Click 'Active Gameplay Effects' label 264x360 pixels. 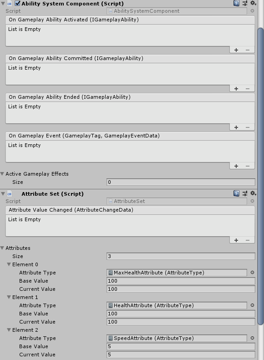[37, 174]
